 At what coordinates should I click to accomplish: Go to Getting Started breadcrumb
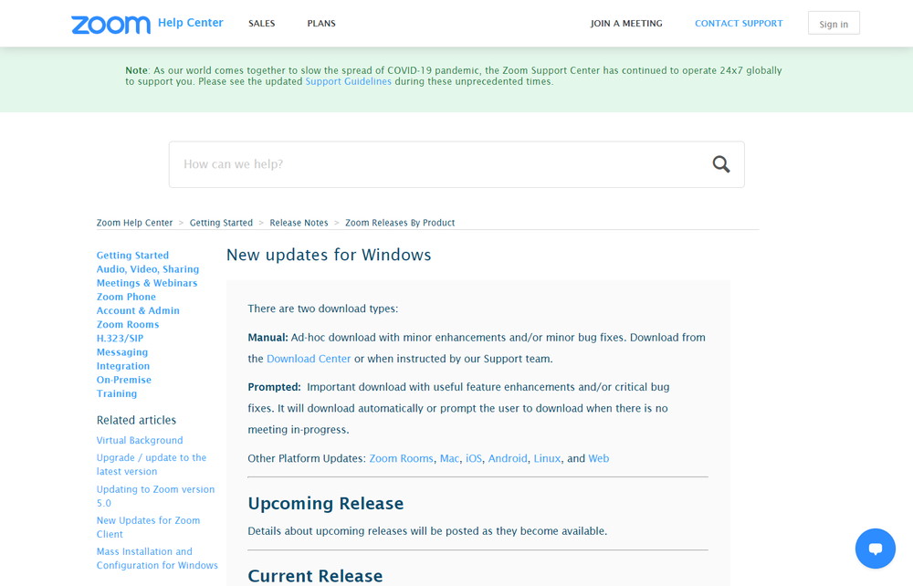221,223
